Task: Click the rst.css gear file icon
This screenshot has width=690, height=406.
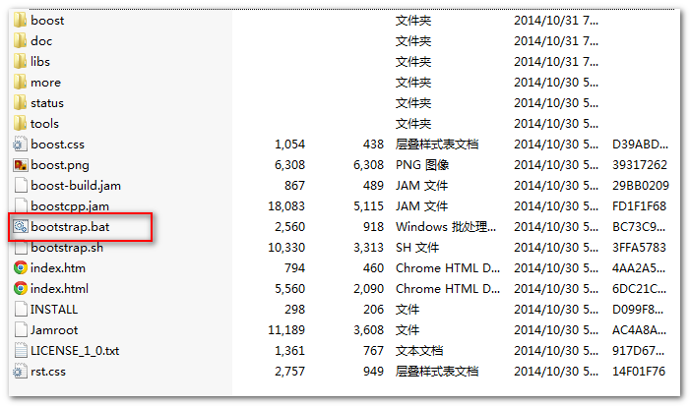Action: tap(20, 371)
